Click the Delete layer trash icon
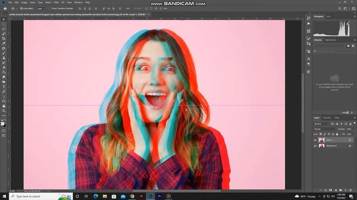The image size is (357, 200). tap(351, 190)
